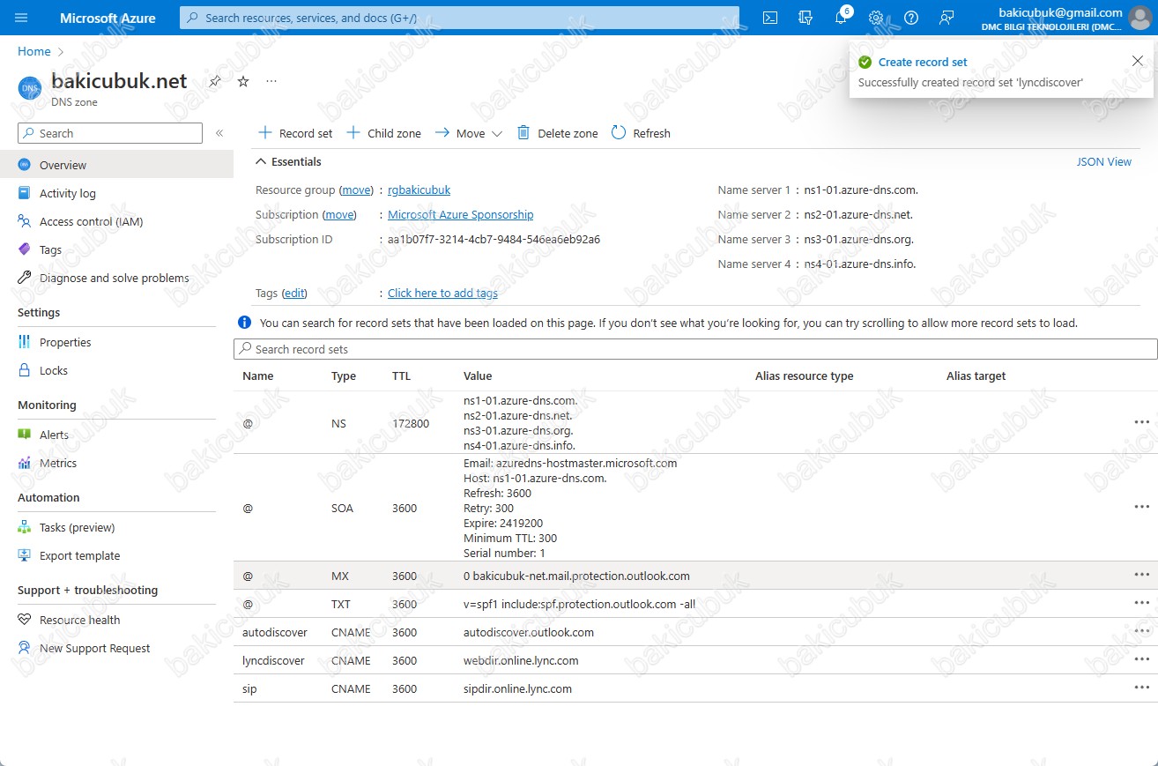Refresh the record set list
The image size is (1158, 766).
coord(641,133)
